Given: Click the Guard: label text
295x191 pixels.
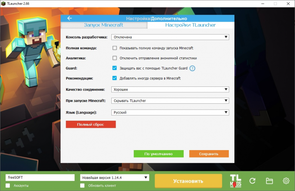Looking at the screenshot, I should [x=71, y=68].
